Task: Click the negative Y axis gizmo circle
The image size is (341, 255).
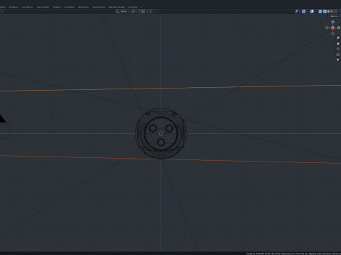Action: pos(327,28)
